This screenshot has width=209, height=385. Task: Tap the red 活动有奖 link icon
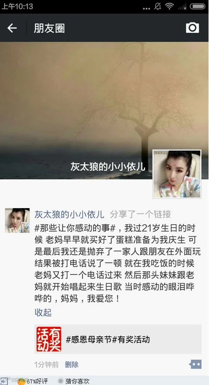point(49,339)
